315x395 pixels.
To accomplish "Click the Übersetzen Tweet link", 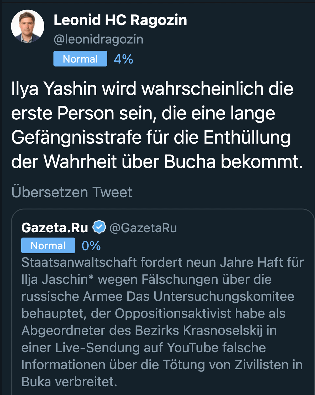I will tap(72, 192).
